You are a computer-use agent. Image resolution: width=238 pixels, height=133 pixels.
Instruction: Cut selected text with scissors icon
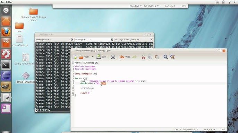[143, 57]
